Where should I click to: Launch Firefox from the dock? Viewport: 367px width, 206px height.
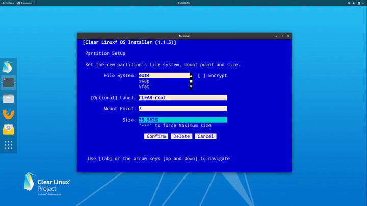coord(8,114)
